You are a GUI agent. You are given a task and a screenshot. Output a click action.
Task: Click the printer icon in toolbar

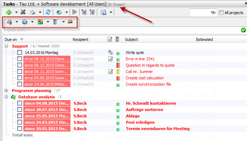pyautogui.click(x=32, y=12)
